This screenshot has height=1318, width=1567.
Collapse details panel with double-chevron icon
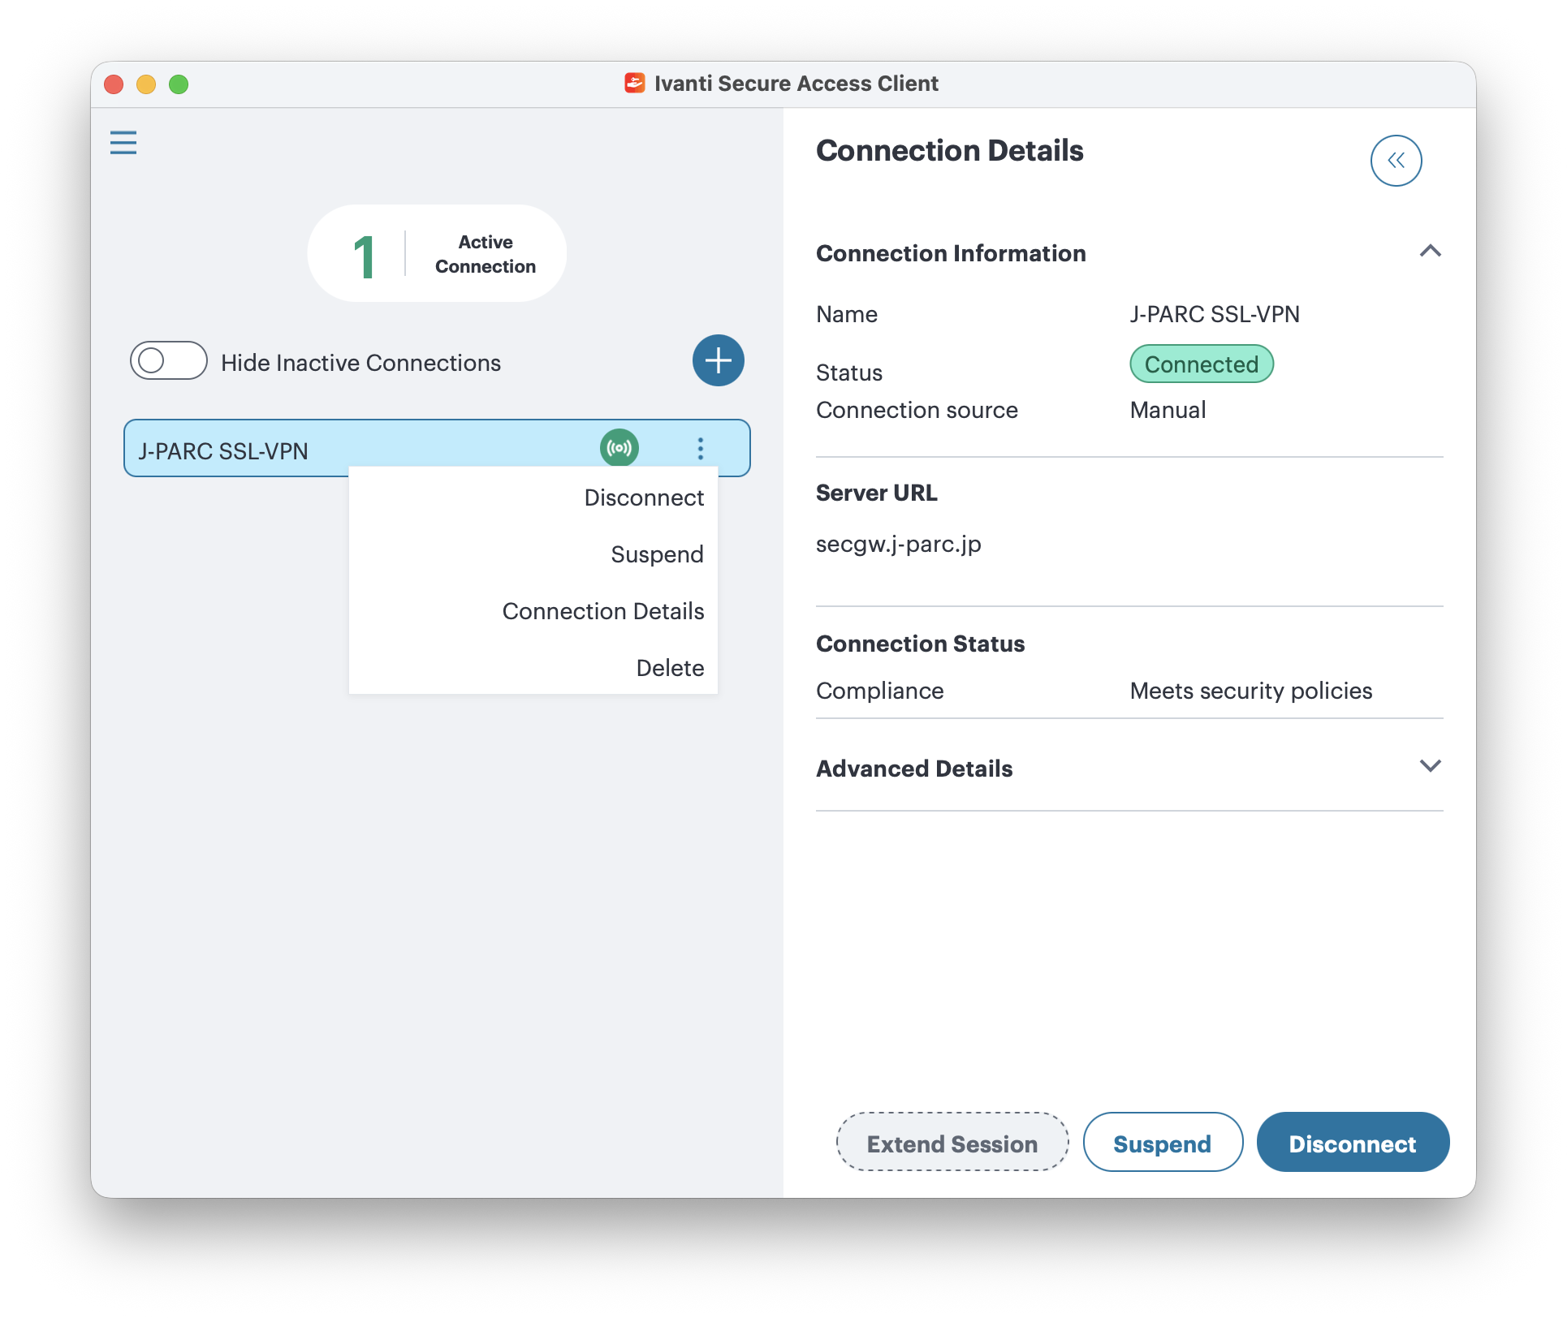1396,161
